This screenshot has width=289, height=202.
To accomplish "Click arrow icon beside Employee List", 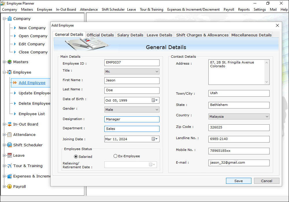I will [x=15, y=114].
